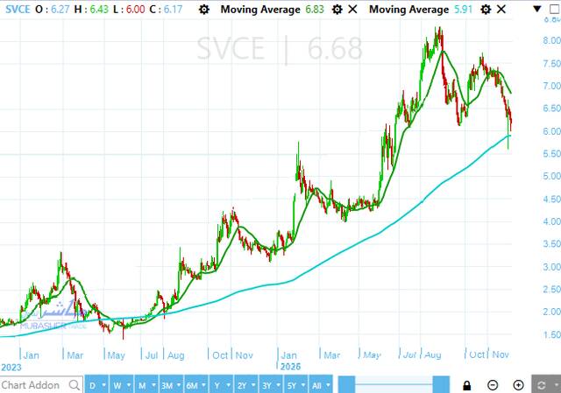Image resolution: width=561 pixels, height=393 pixels.
Task: Open settings gear next to SVCE price values
Action: [203, 10]
